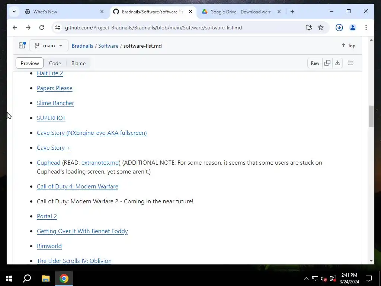
Task: Click the address bar URL
Action: click(153, 28)
